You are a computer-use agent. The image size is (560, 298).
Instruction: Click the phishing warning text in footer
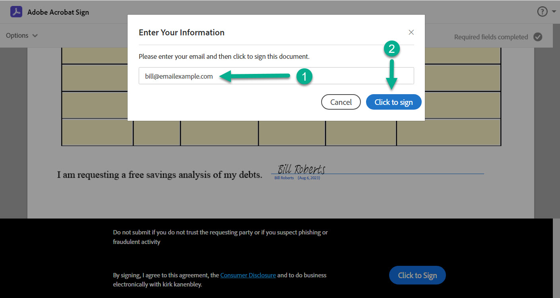pos(220,237)
